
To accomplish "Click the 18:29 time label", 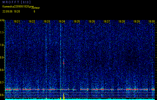I will (137, 21).
